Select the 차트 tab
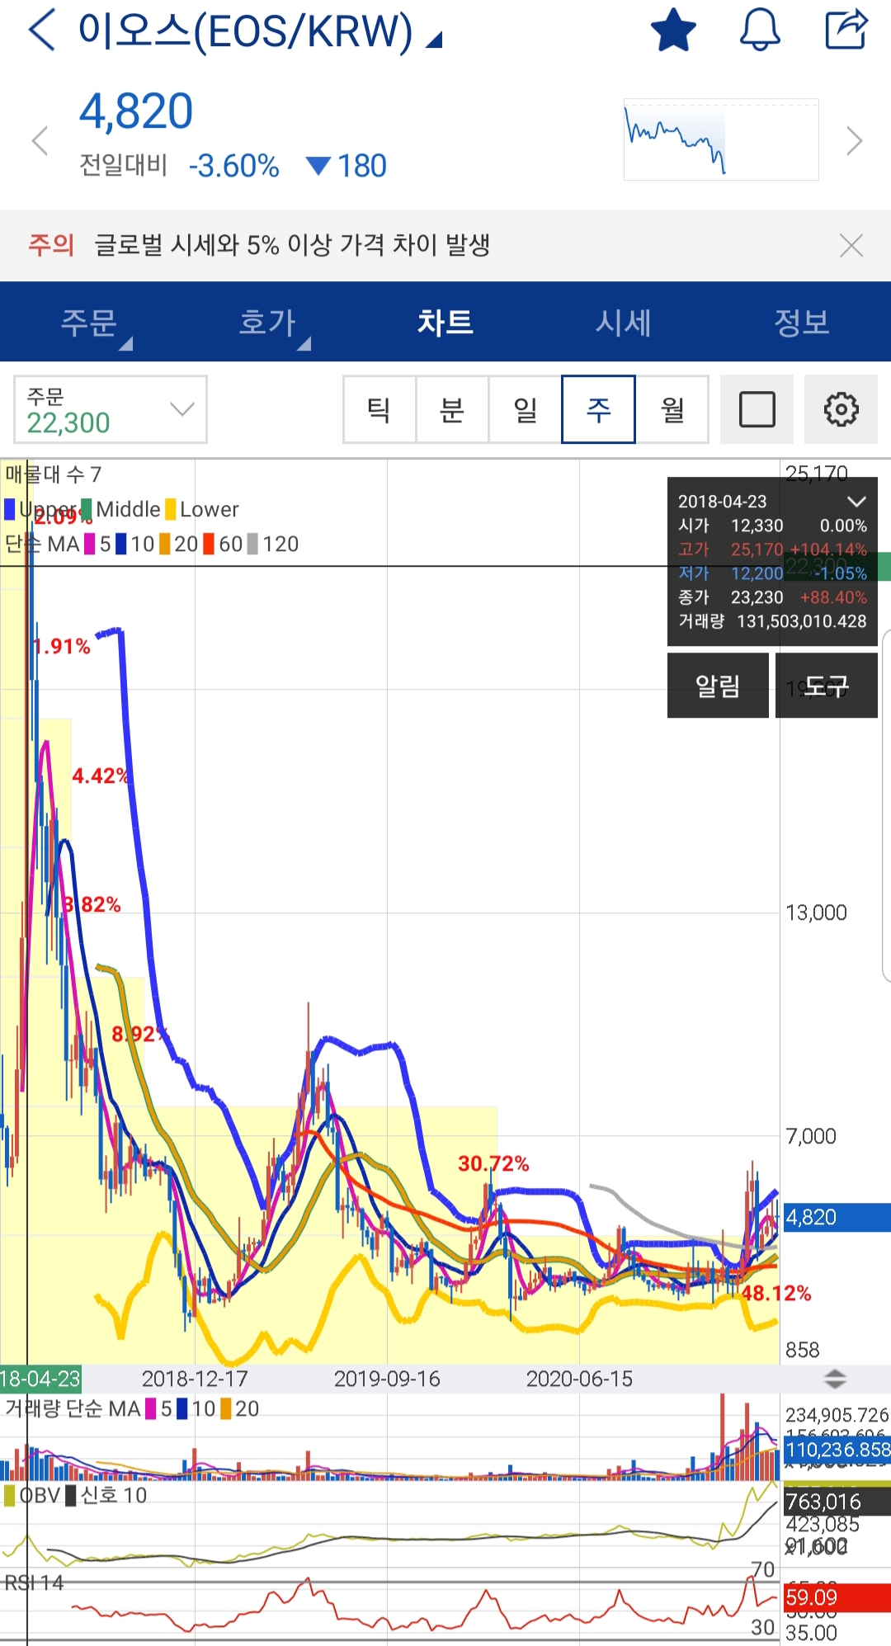Viewport: 891px width, 1646px height. click(445, 322)
